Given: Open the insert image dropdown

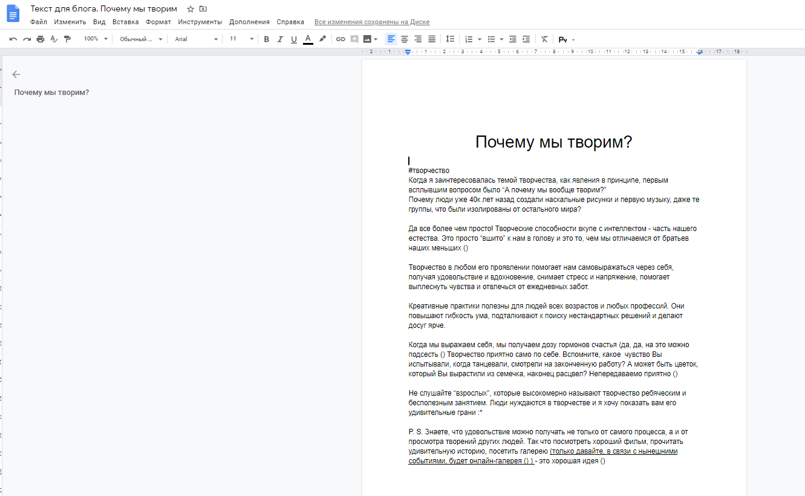Looking at the screenshot, I should (371, 39).
